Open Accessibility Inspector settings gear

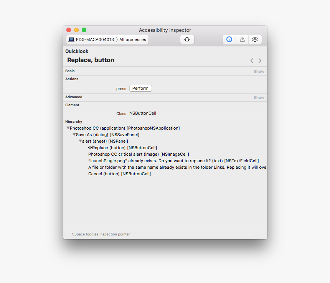(255, 39)
